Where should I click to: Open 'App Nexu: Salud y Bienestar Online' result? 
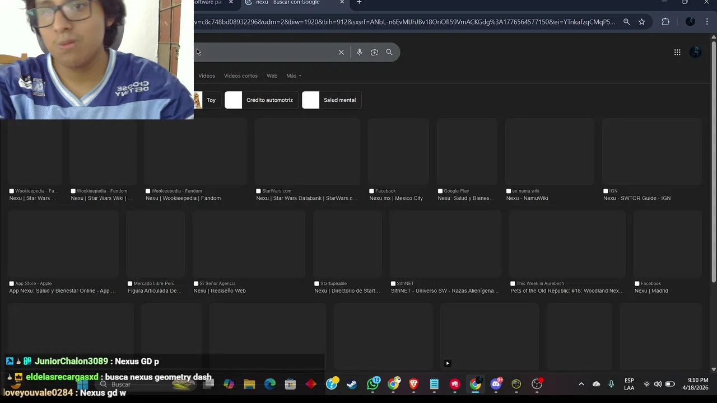tap(62, 291)
